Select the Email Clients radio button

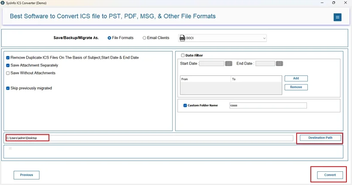pos(144,38)
